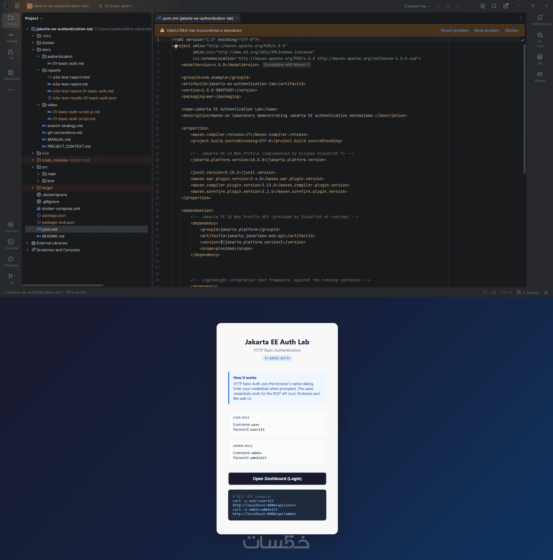Open the Terminal tool window

coord(11,244)
